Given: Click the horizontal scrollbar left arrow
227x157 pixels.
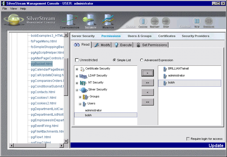Looking at the screenshot, I should click(x=12, y=145).
